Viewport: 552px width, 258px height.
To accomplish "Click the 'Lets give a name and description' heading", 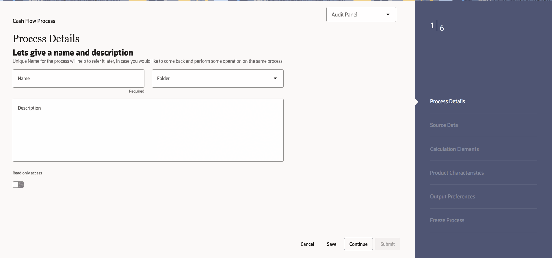I will tap(73, 53).
